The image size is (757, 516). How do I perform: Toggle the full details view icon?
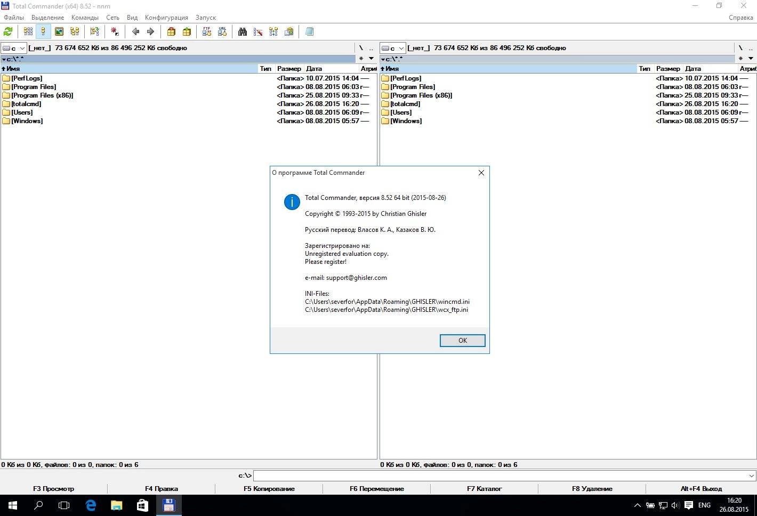coord(44,32)
